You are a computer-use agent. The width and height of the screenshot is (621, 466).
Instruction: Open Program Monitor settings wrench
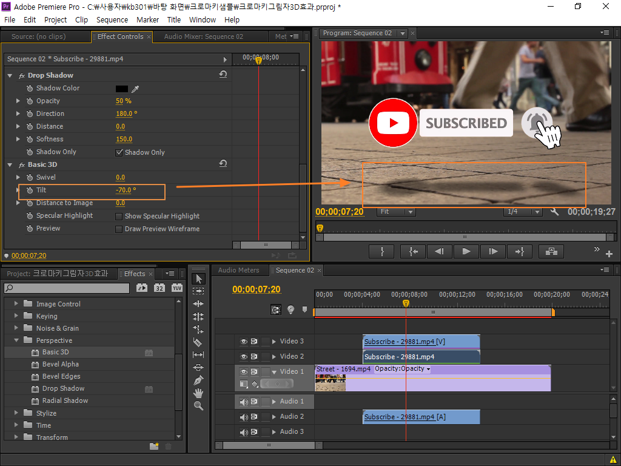554,212
